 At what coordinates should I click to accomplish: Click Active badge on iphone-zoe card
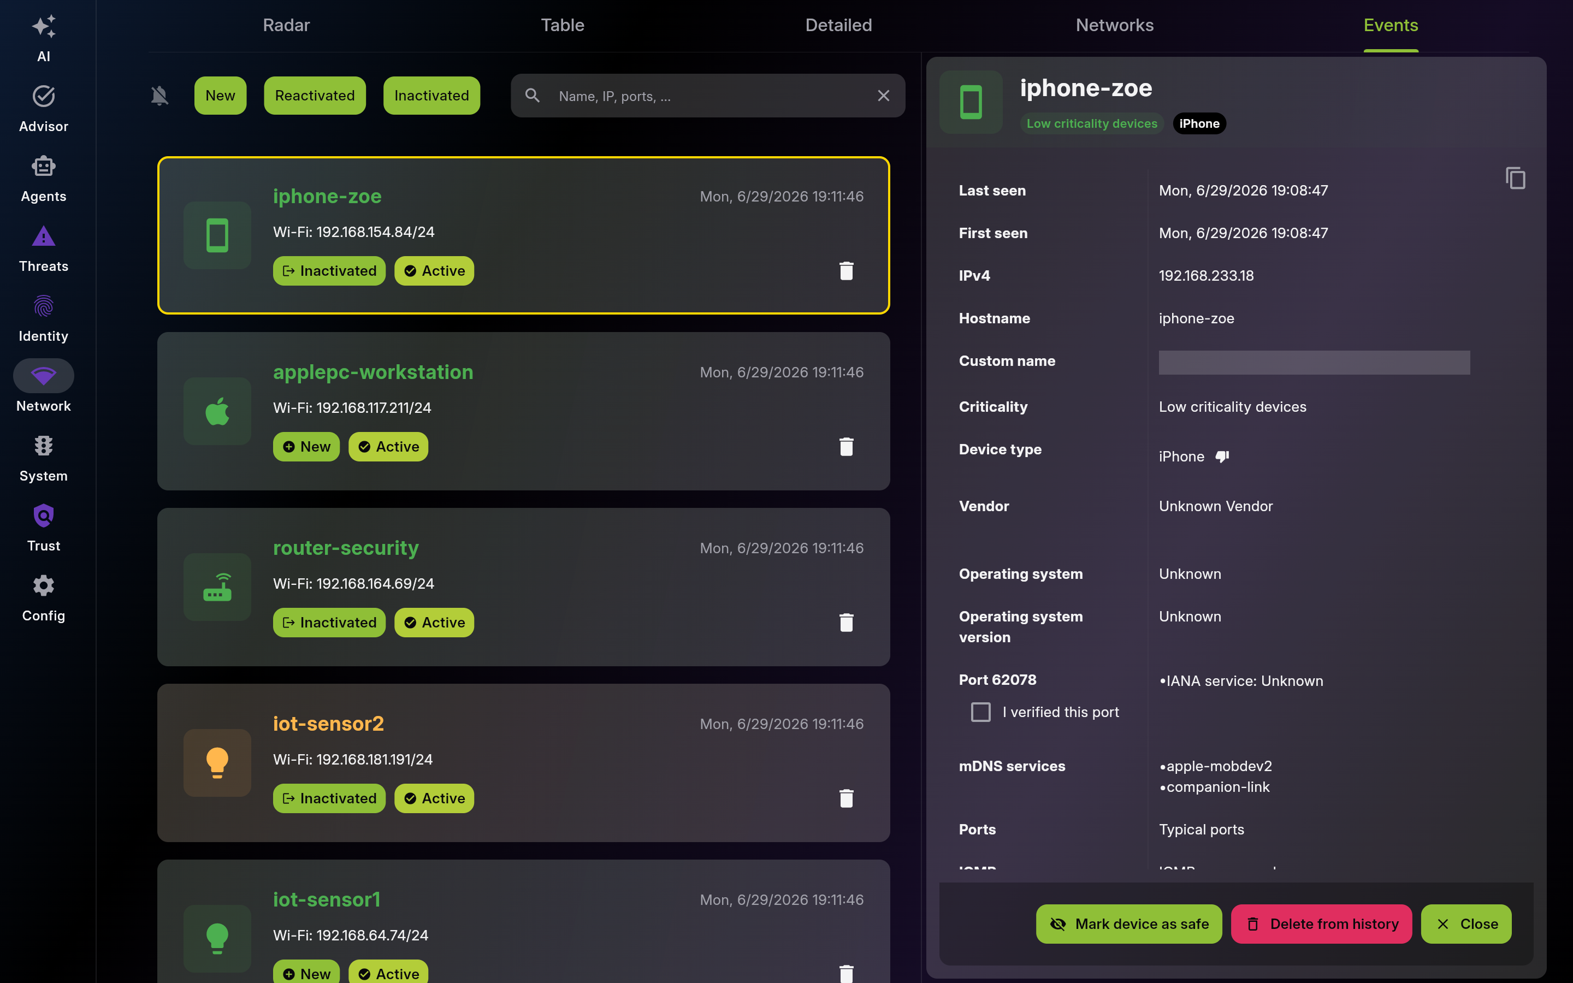[x=434, y=271]
